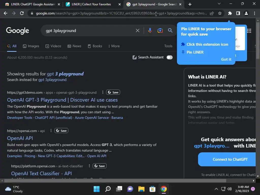Switch to Books results
This screenshot has width=260, height=195.
(95, 46)
